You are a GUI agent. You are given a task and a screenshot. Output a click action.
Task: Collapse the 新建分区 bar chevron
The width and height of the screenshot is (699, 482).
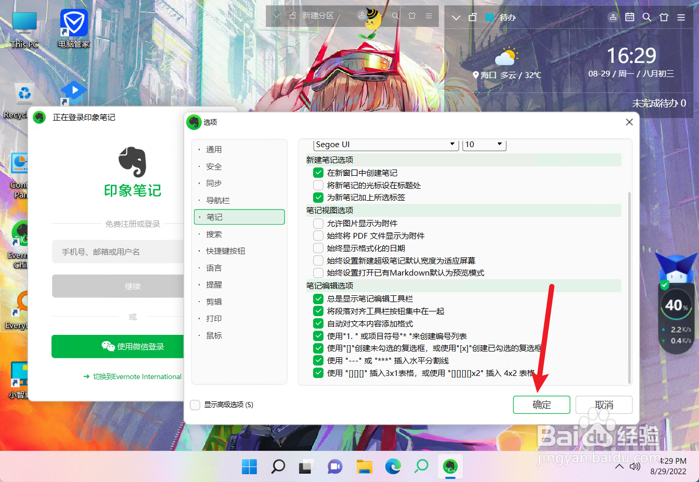277,16
